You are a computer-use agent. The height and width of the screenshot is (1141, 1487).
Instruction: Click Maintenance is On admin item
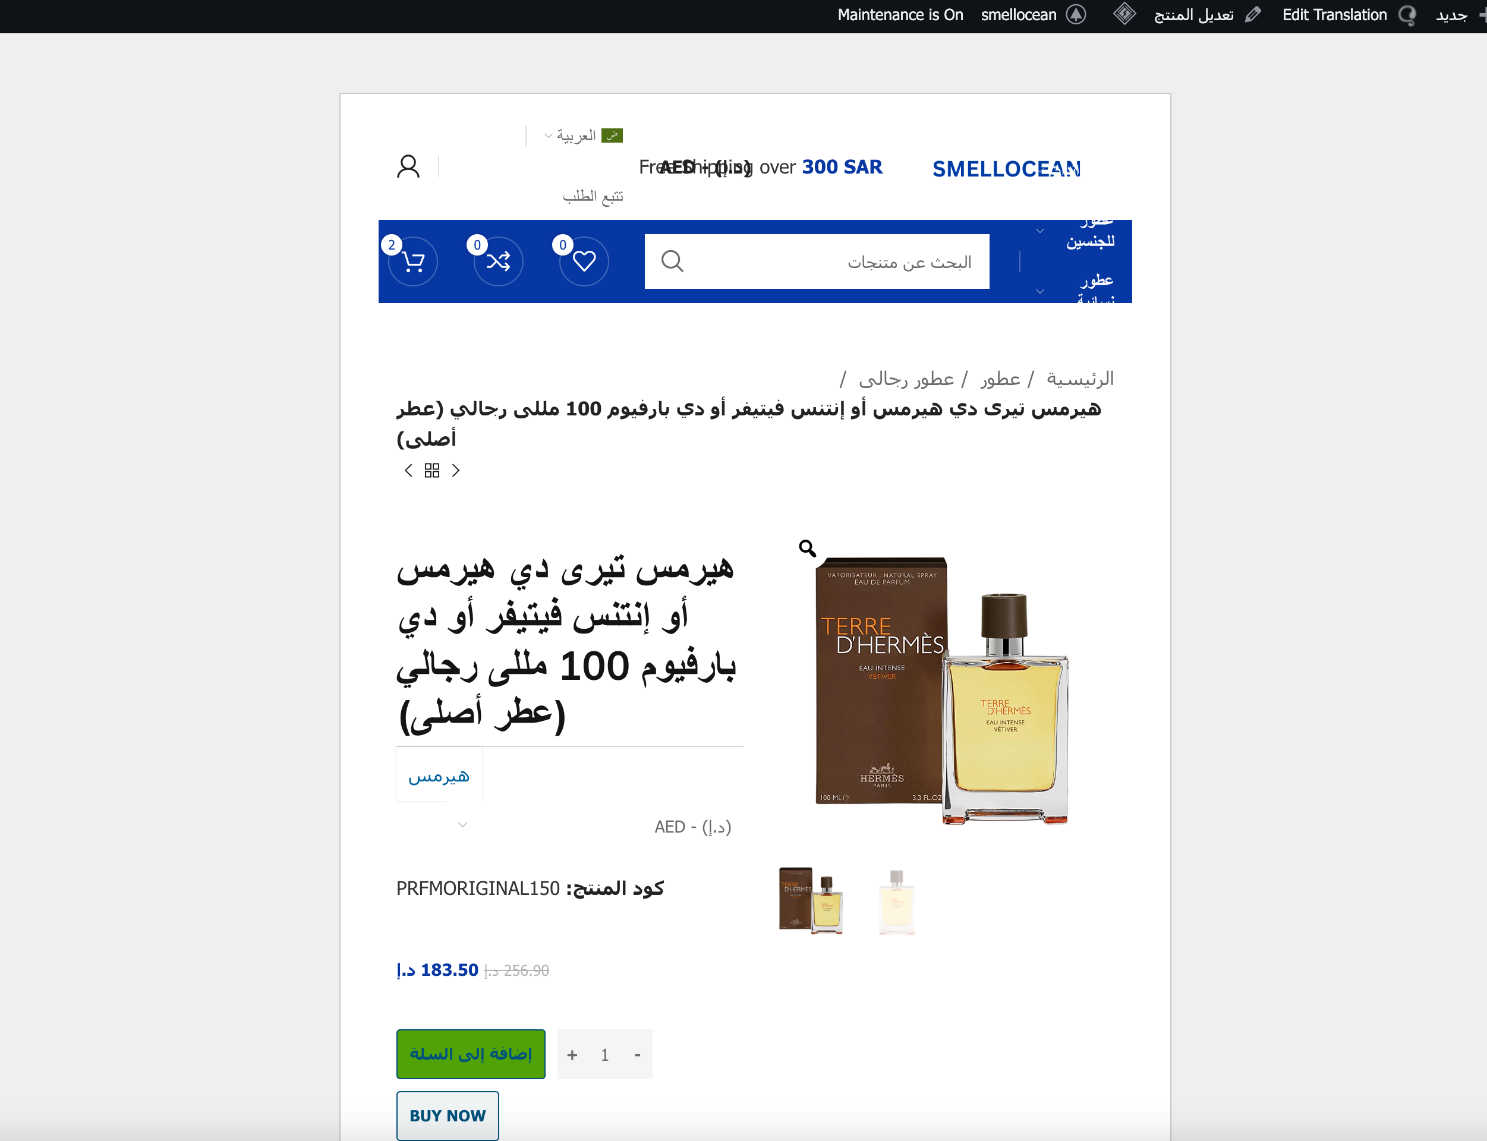[x=900, y=15]
